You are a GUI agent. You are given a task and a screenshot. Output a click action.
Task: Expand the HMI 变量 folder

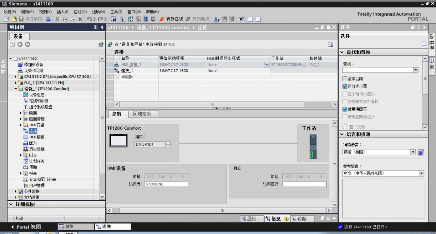pos(21,125)
